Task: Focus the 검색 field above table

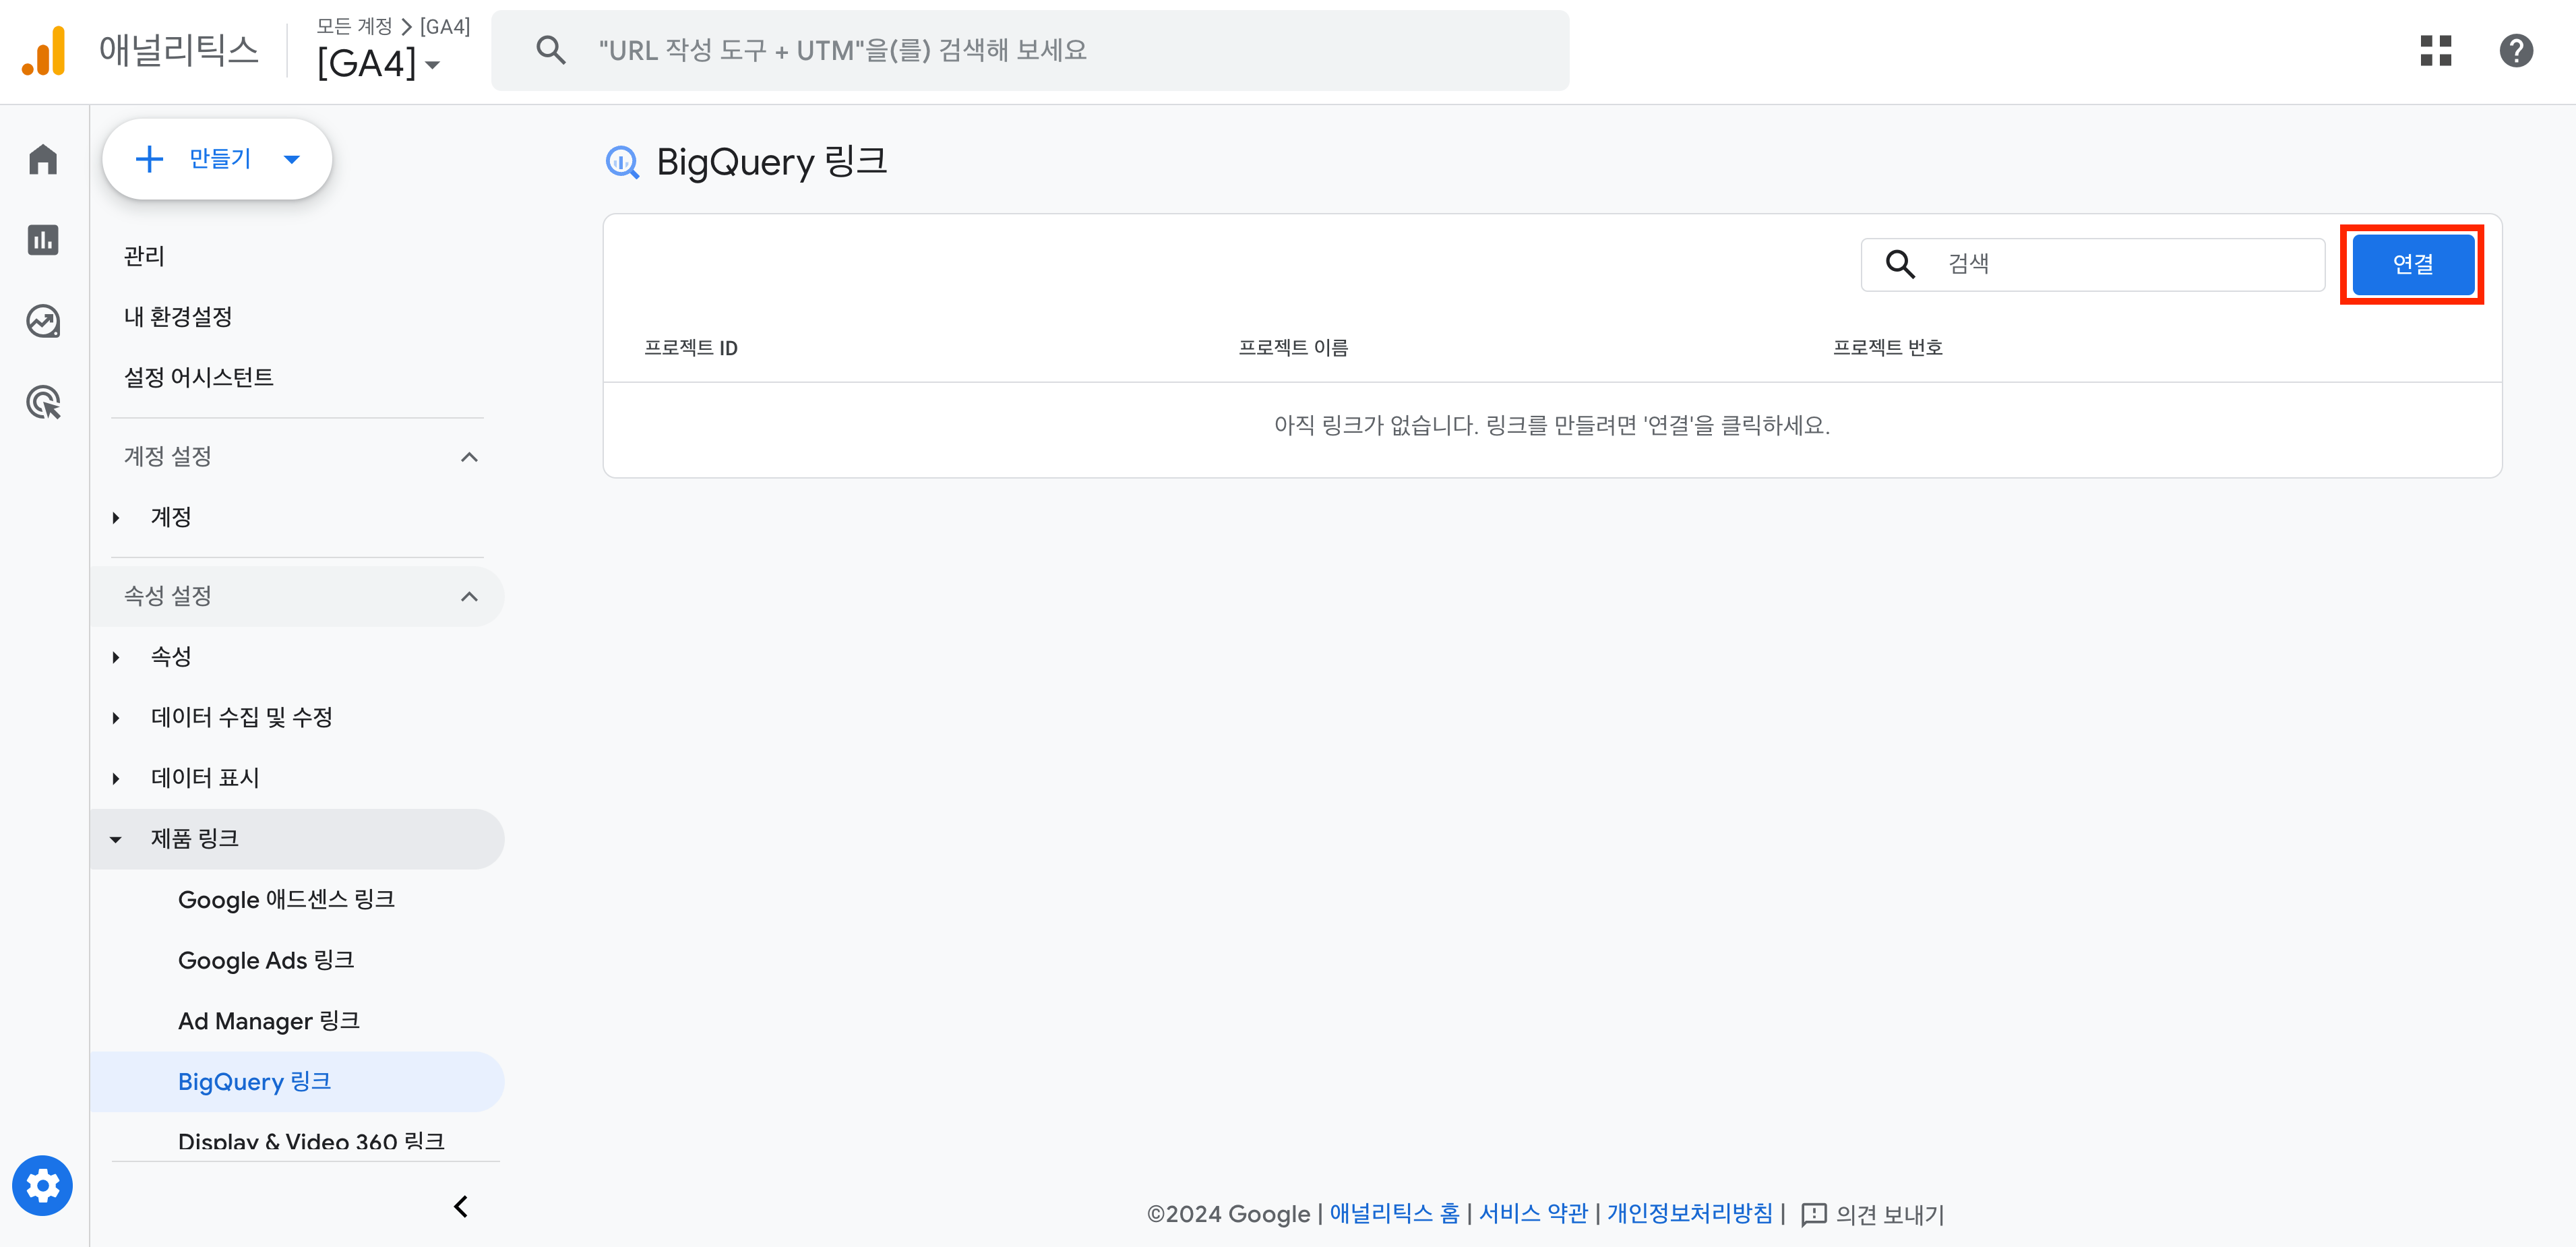Action: (x=2092, y=264)
